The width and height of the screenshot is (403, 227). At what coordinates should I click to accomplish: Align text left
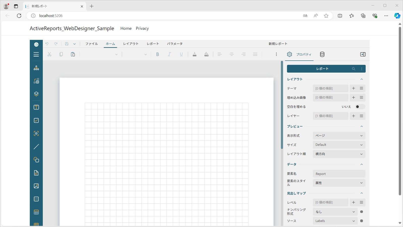tap(220, 54)
